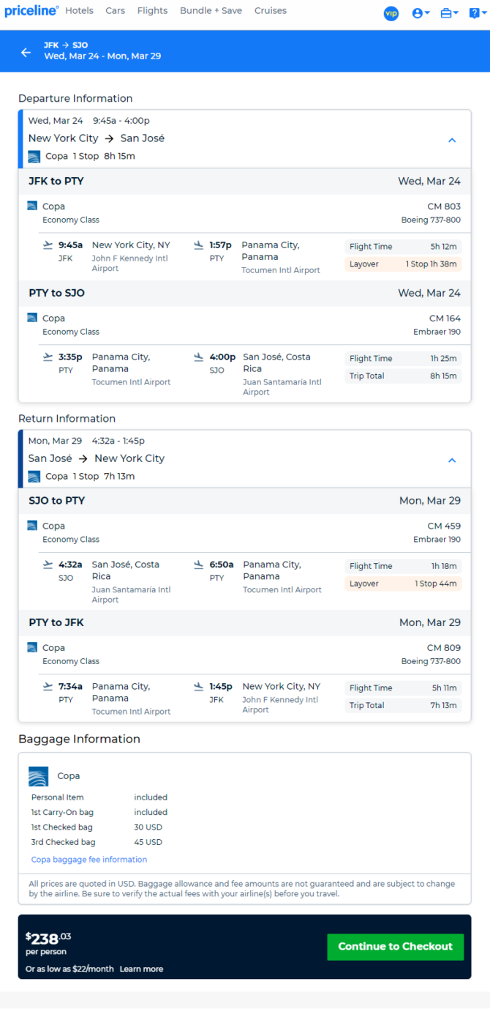Click Learn more about monthly payments
Viewport: 490px width, 1009px height.
[x=142, y=969]
